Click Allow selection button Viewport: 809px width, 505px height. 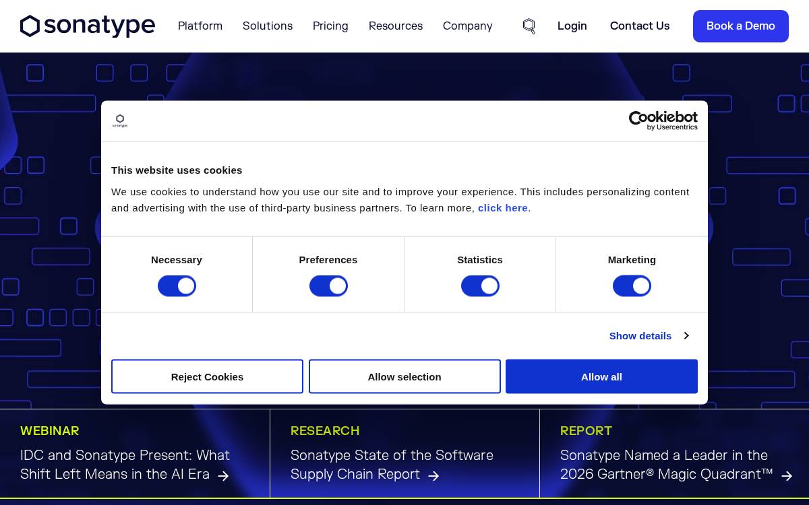click(x=404, y=376)
